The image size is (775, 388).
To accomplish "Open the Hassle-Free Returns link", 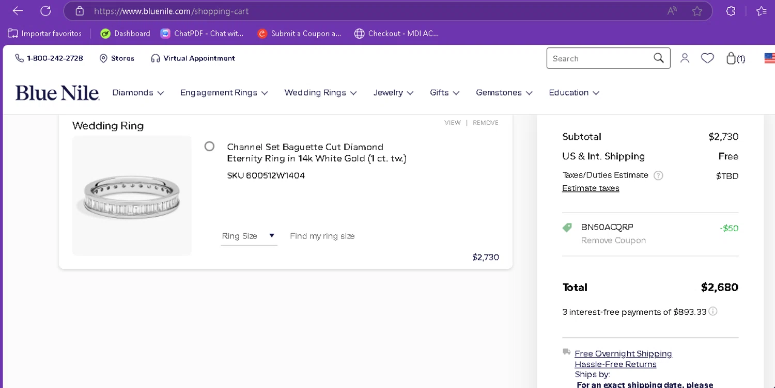I will 615,364.
